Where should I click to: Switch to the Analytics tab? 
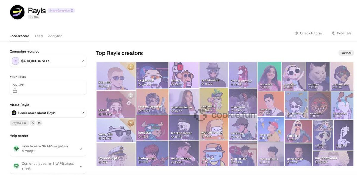point(55,36)
